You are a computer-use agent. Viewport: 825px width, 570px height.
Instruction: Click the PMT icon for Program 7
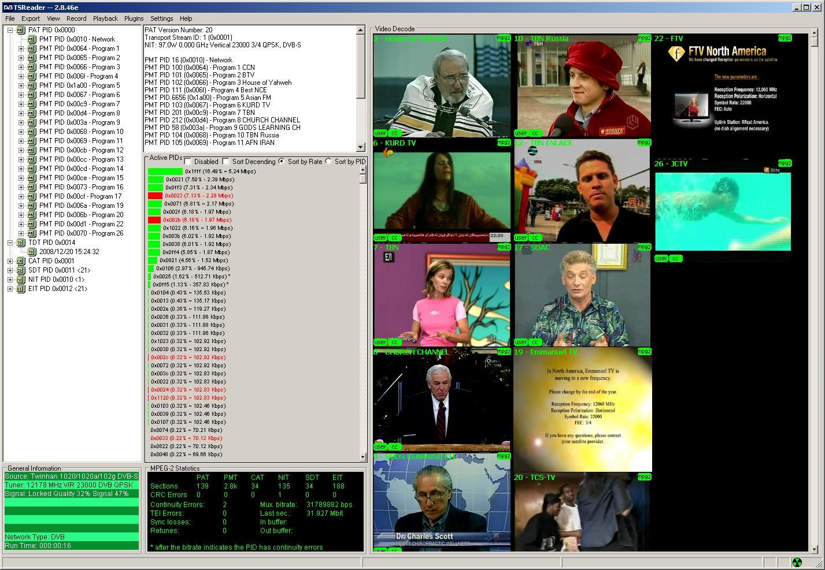(x=32, y=104)
